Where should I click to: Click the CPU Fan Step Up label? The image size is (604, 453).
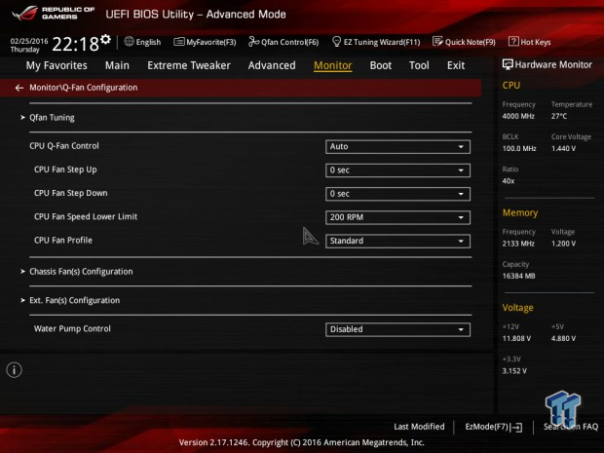point(65,170)
